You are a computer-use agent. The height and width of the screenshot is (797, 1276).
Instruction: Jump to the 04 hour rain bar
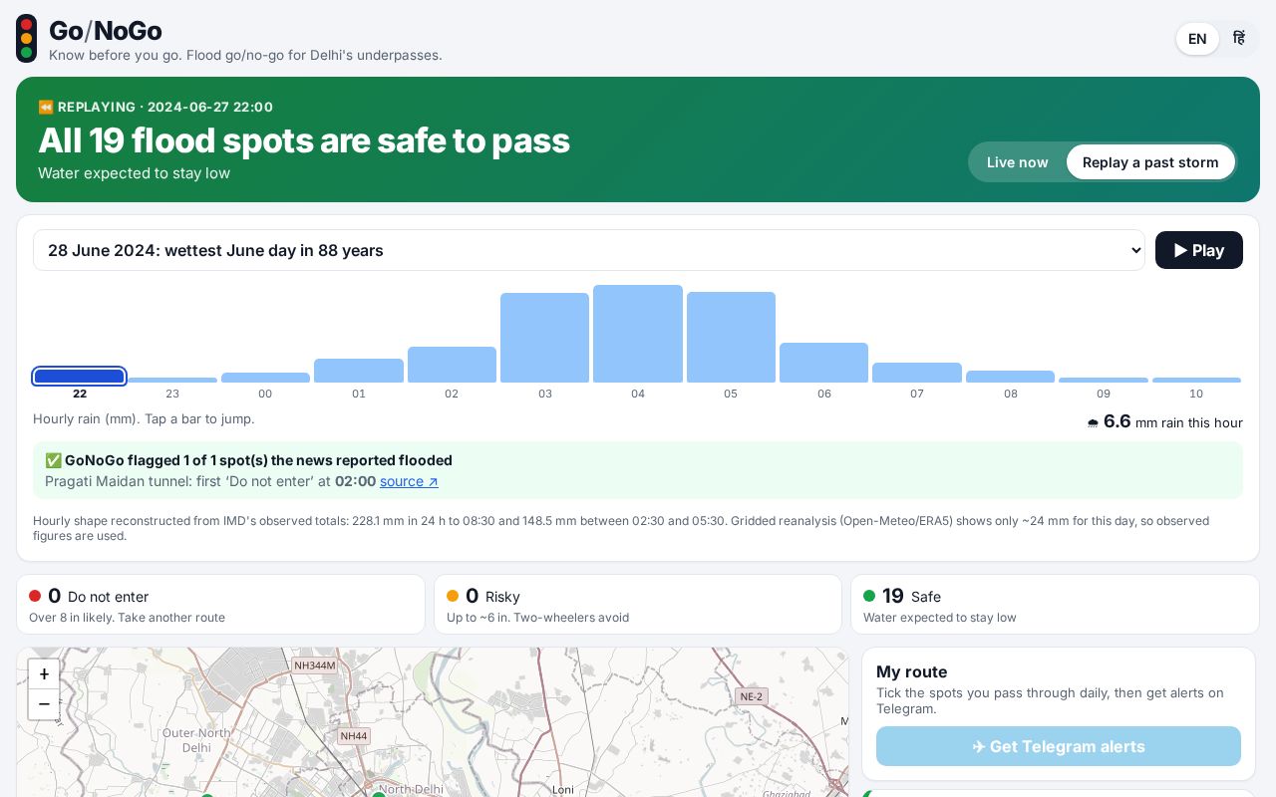638,334
